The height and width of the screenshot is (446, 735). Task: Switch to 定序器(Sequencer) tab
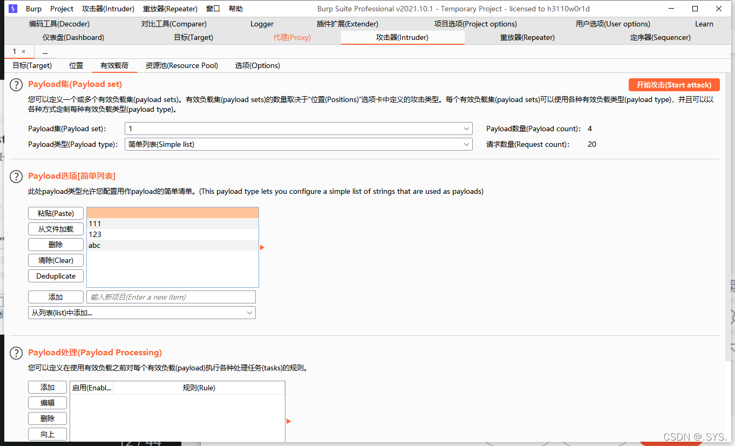click(x=661, y=37)
